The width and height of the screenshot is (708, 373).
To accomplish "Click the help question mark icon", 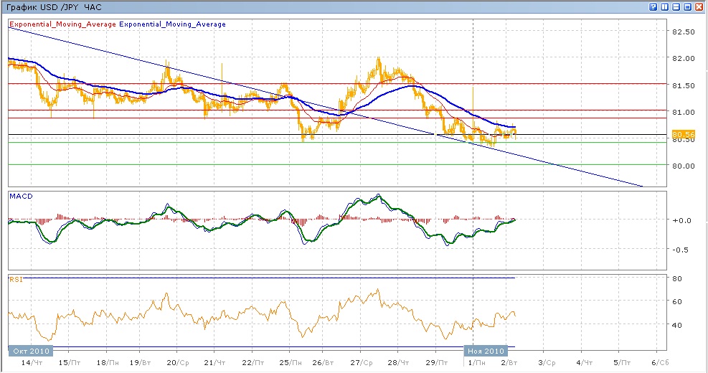I will click(653, 6).
